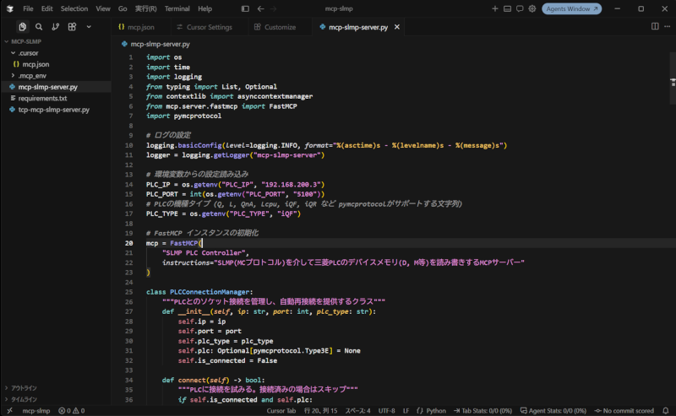Screen dimensions: 676x416
Task: Open requirements.txt in the file tree
Action: 56,98
